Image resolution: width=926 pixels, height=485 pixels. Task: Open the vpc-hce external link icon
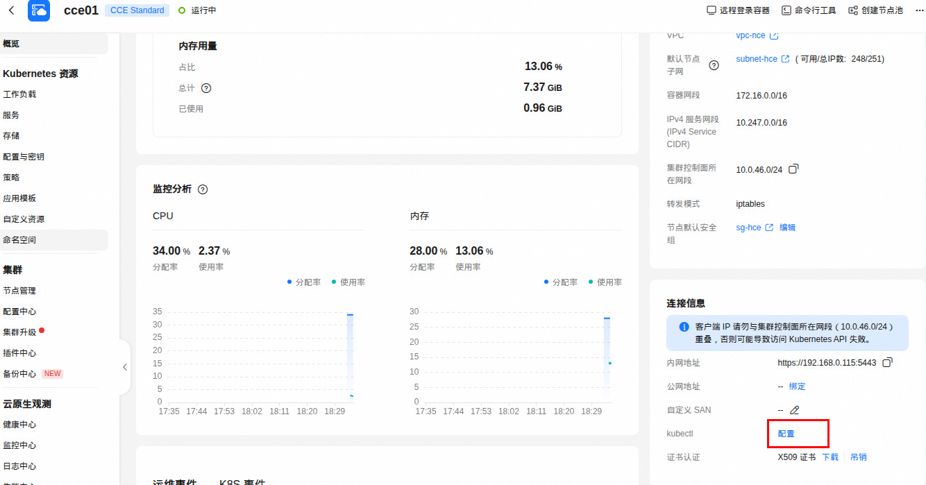[x=774, y=35]
